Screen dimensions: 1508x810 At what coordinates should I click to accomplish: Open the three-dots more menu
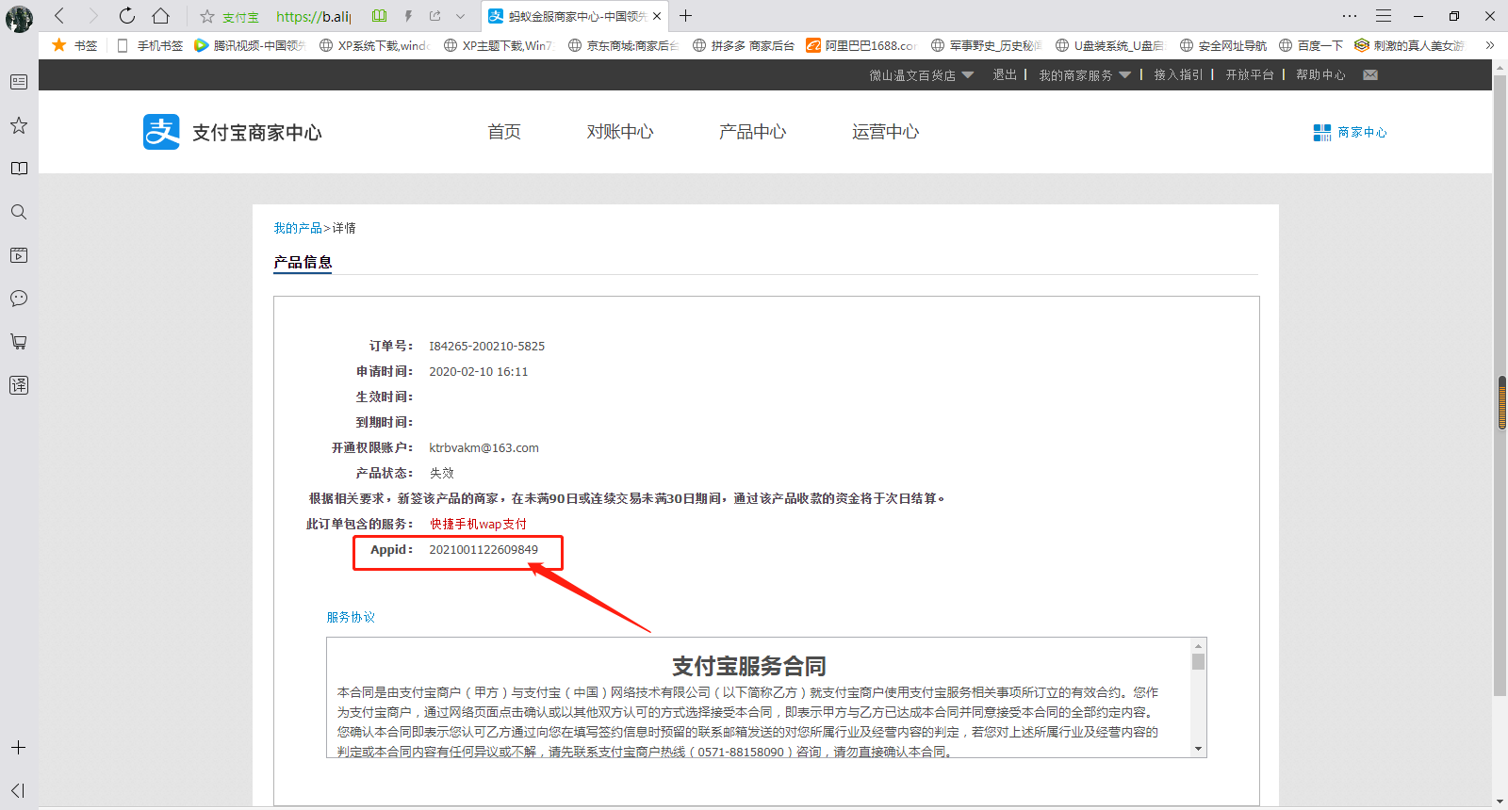[x=1350, y=16]
